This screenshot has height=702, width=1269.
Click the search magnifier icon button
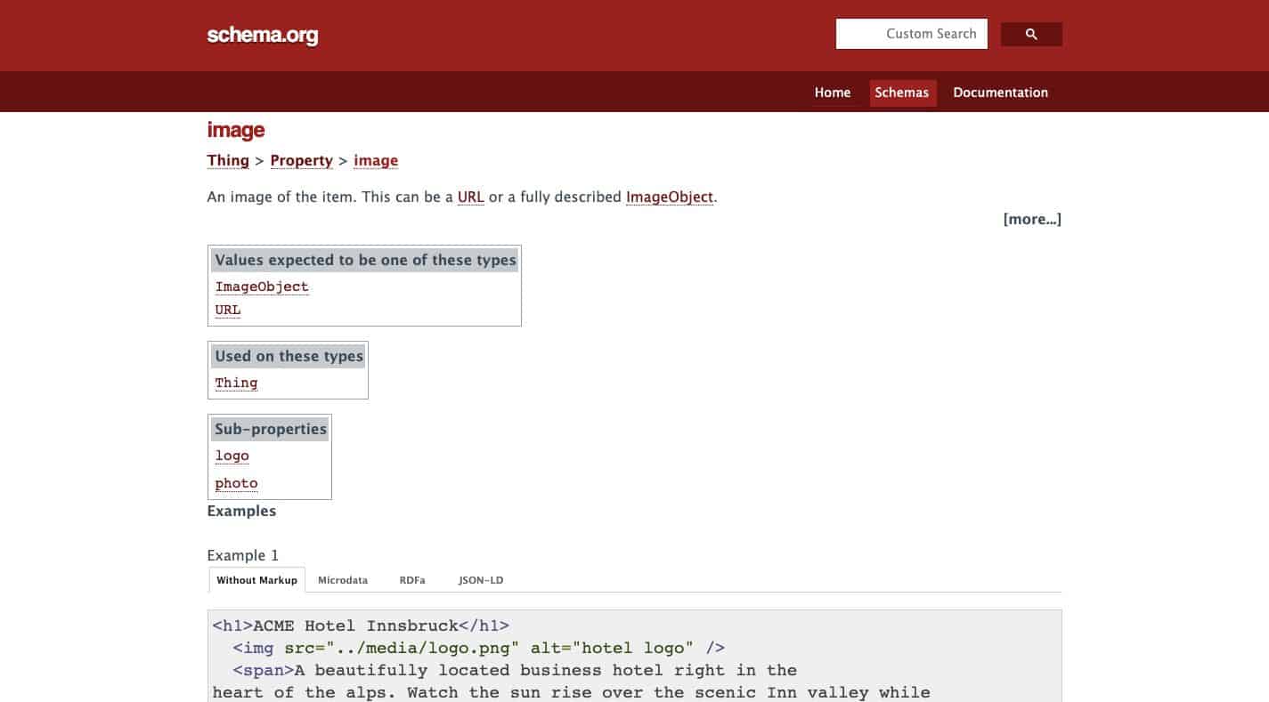[x=1031, y=35]
